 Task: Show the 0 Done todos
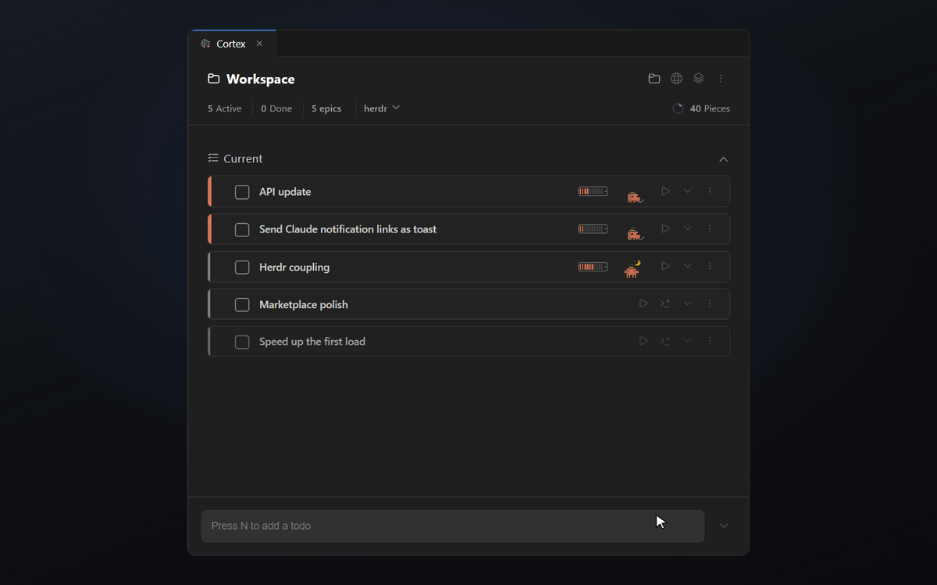(276, 108)
